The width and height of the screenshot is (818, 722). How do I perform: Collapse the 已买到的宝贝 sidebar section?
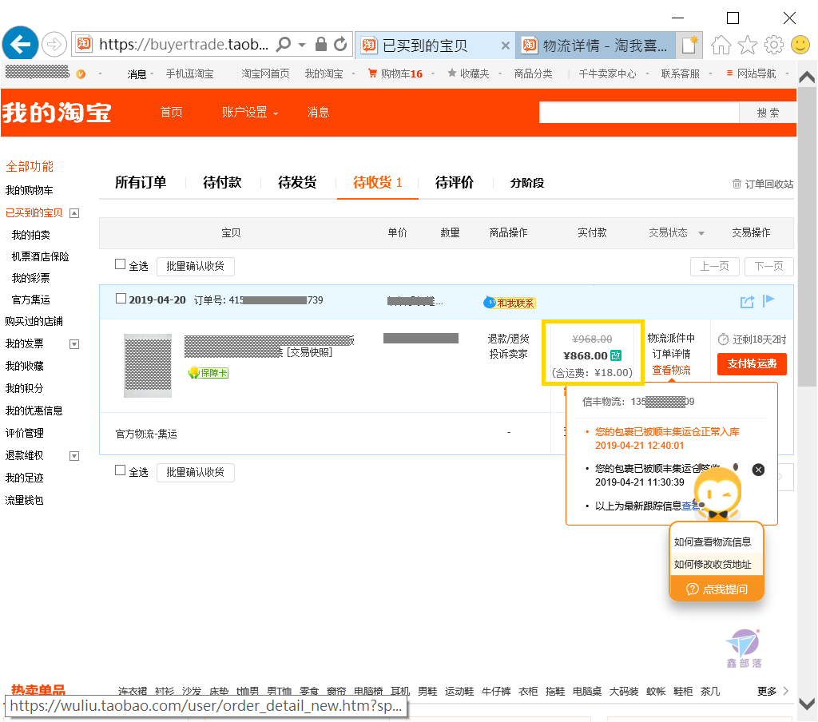(x=74, y=212)
